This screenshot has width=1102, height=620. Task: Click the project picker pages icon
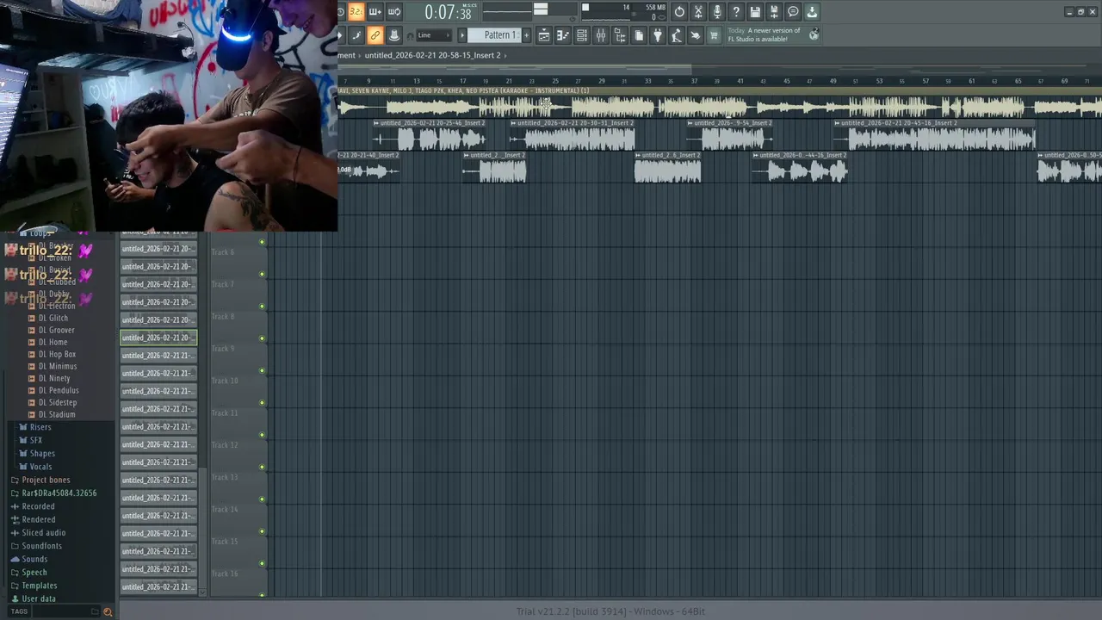click(x=639, y=35)
